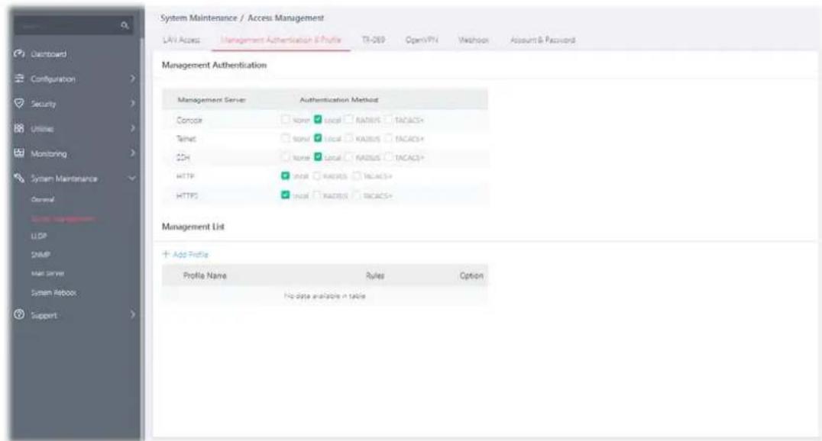Viewport: 822px width, 441px height.
Task: Enable RADIUS checkbox for Telnet
Action: tap(348, 138)
